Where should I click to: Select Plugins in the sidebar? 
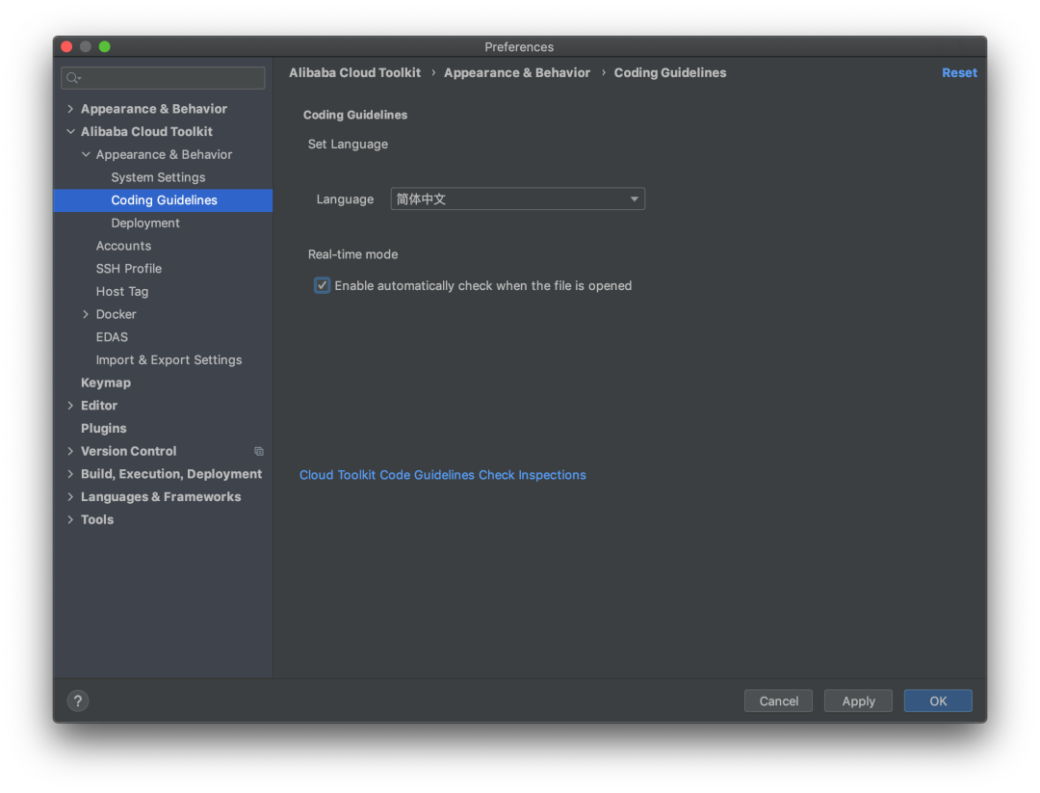pos(104,428)
